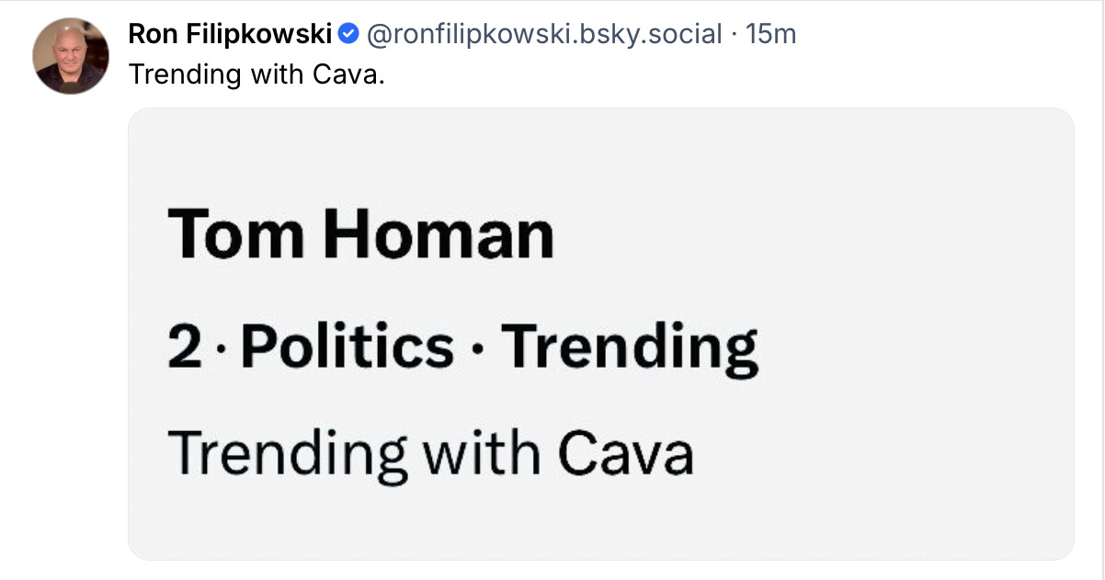Select the post text above the image
This screenshot has width=1105, height=580.
pos(256,74)
